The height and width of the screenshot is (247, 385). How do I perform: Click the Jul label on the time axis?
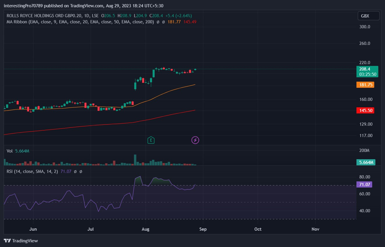[91, 229]
